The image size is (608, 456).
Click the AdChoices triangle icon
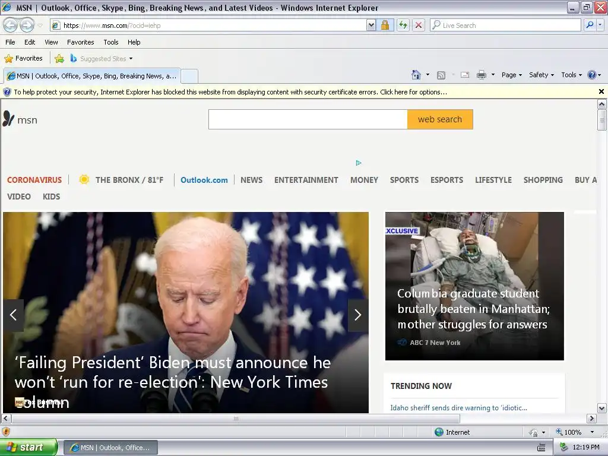click(x=359, y=163)
